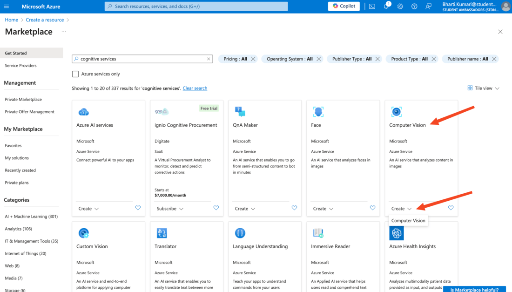Enable Azure services only checkbox

75,74
